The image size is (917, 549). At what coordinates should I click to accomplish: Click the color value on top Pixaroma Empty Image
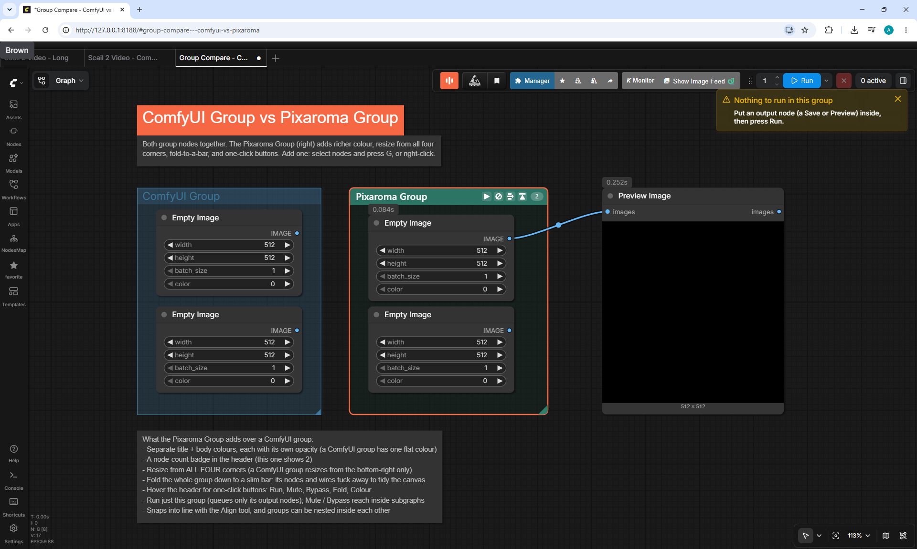point(485,290)
